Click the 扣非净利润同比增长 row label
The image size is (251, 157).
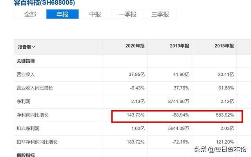[x=37, y=142]
